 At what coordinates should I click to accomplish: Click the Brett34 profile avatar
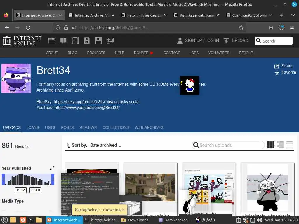pyautogui.click(x=16, y=78)
